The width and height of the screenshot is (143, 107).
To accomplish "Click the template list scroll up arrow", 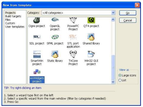I will (x=113, y=20).
